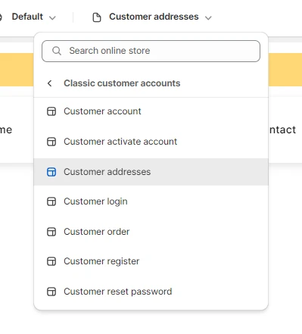Choose Customer activate account from the list
The image size is (302, 334).
pos(151,142)
